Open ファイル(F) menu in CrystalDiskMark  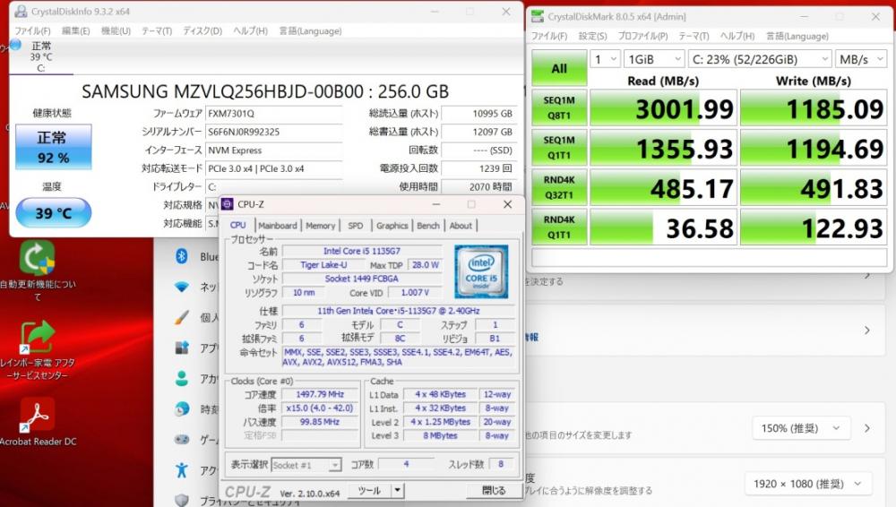point(549,36)
